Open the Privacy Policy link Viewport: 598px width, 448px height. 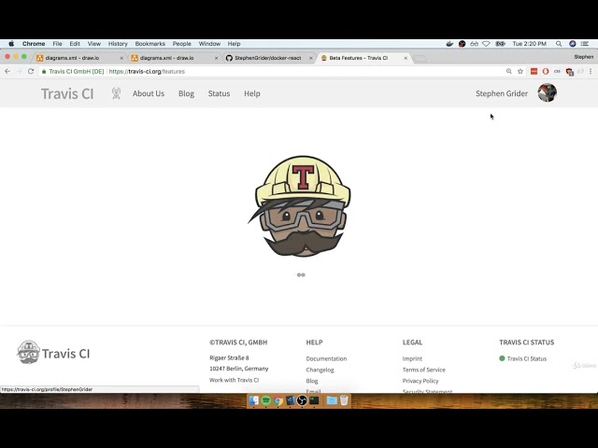coord(420,381)
